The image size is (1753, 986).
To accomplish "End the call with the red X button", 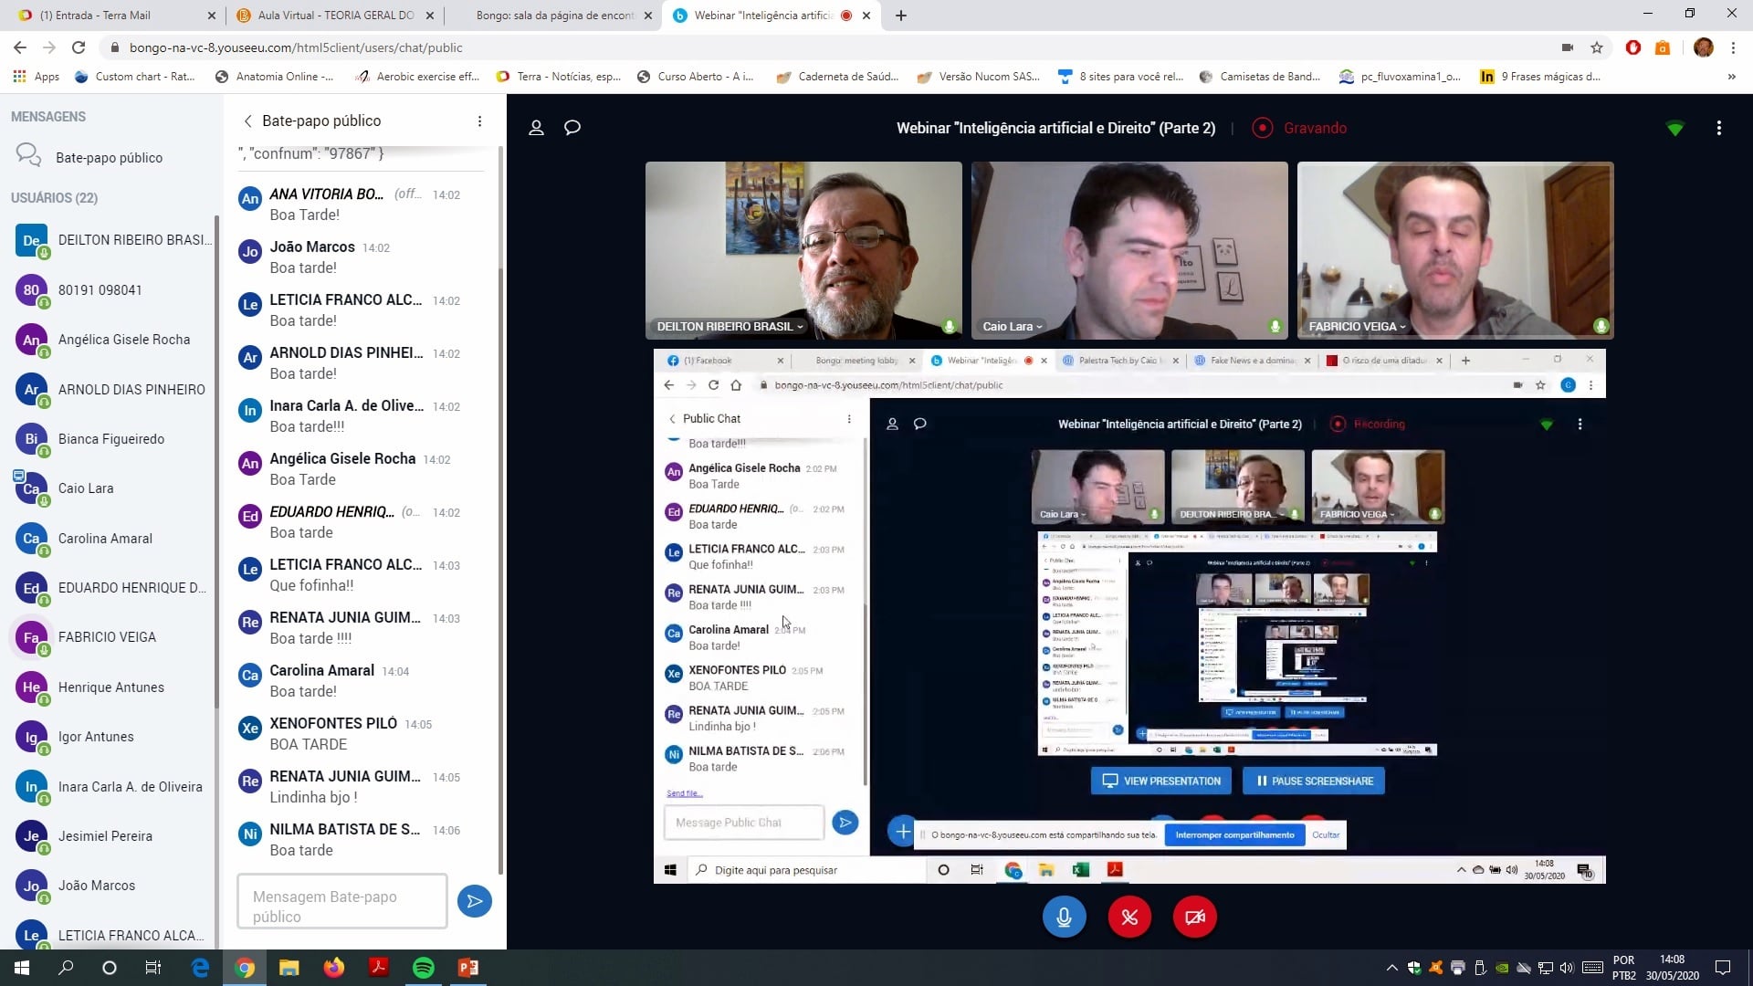I will (1129, 917).
